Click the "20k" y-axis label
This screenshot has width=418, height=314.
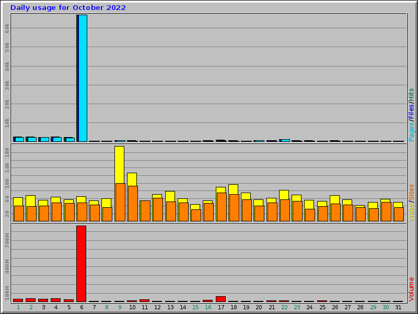tap(7, 104)
